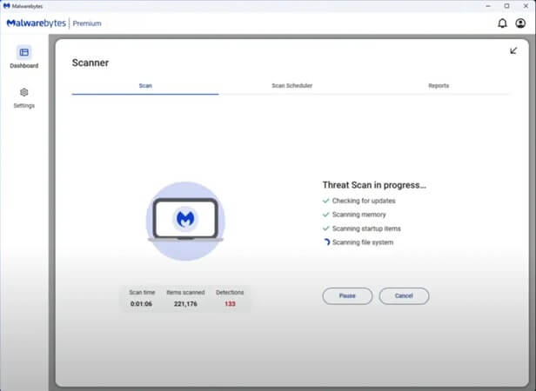Click the Scanner heading
The height and width of the screenshot is (391, 536).
tap(90, 63)
